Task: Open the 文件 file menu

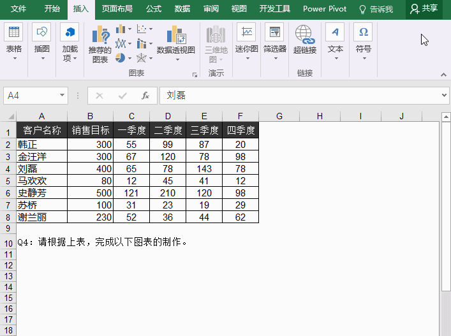Action: [x=19, y=9]
